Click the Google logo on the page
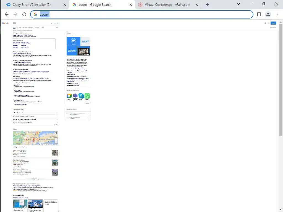283x212 pixels. (6, 23)
